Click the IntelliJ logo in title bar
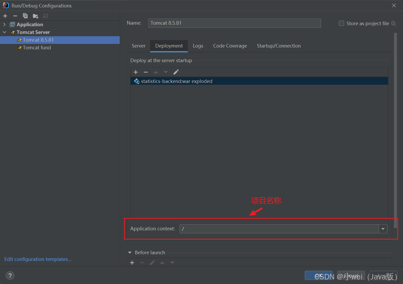This screenshot has width=403, height=284. (x=6, y=5)
